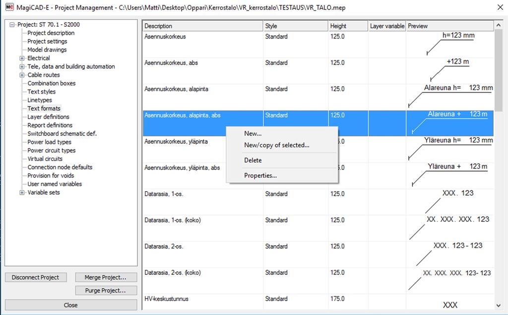This screenshot has width=508, height=315.
Task: Click the Purge Project... button
Action: point(106,290)
